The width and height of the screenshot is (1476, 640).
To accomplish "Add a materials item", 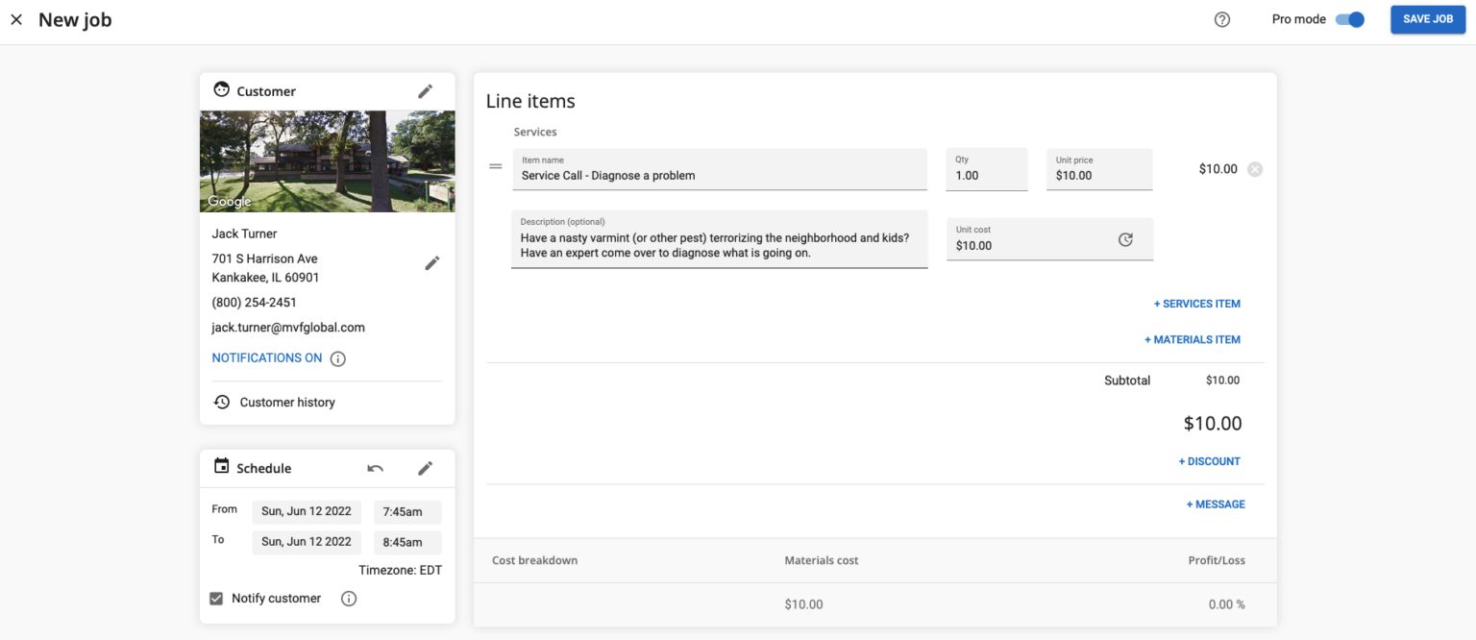I will [1192, 339].
